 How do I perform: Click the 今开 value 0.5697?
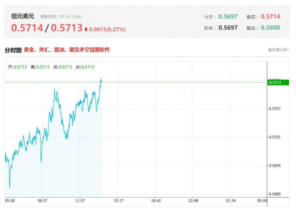point(228,17)
